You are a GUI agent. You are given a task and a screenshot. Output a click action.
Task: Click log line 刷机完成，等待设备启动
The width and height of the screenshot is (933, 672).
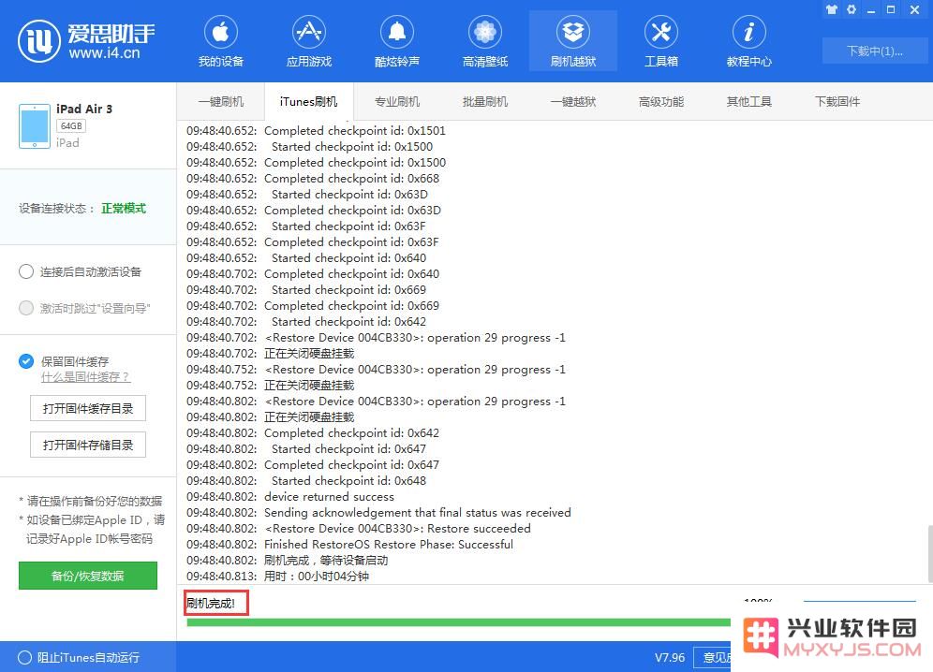[326, 561]
